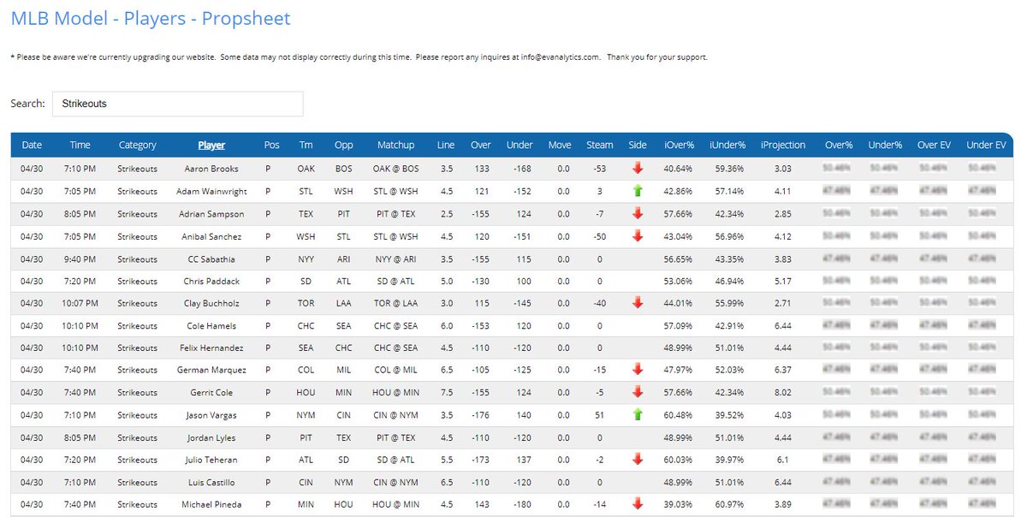The height and width of the screenshot is (517, 1027).
Task: Select player name Clay Buchholz
Action: tap(211, 302)
